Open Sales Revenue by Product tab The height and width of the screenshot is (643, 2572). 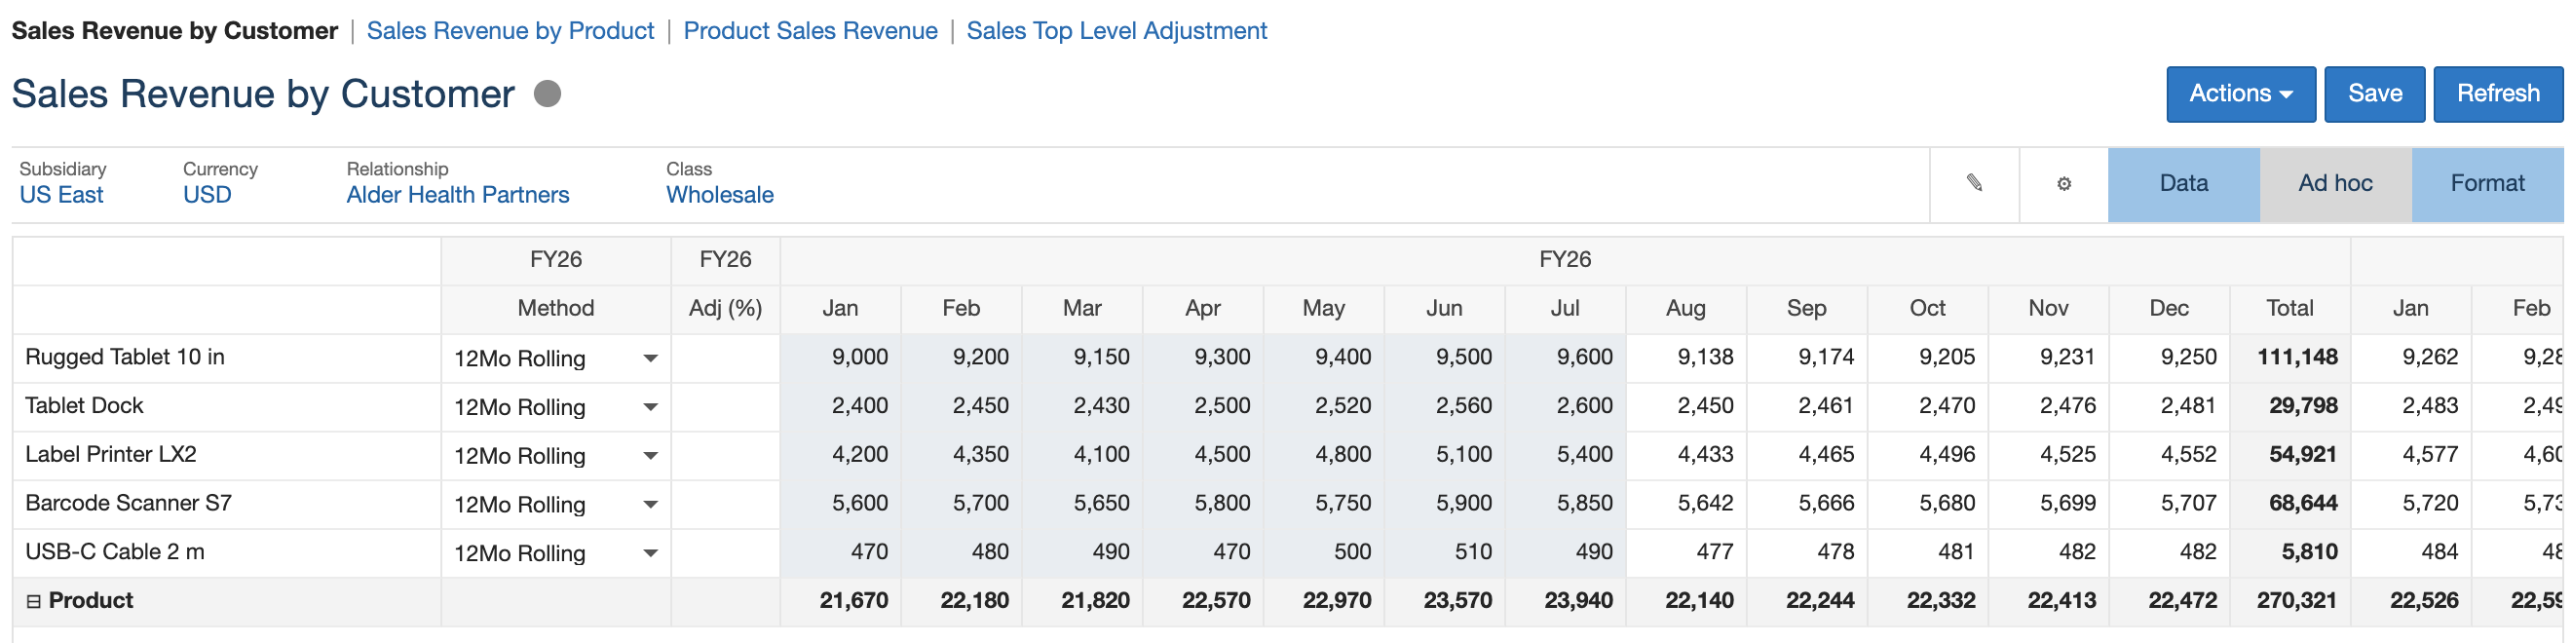pos(511,31)
